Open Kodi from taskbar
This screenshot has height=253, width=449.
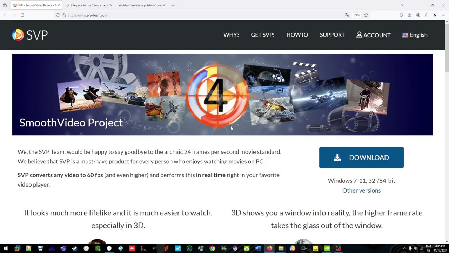(121, 248)
